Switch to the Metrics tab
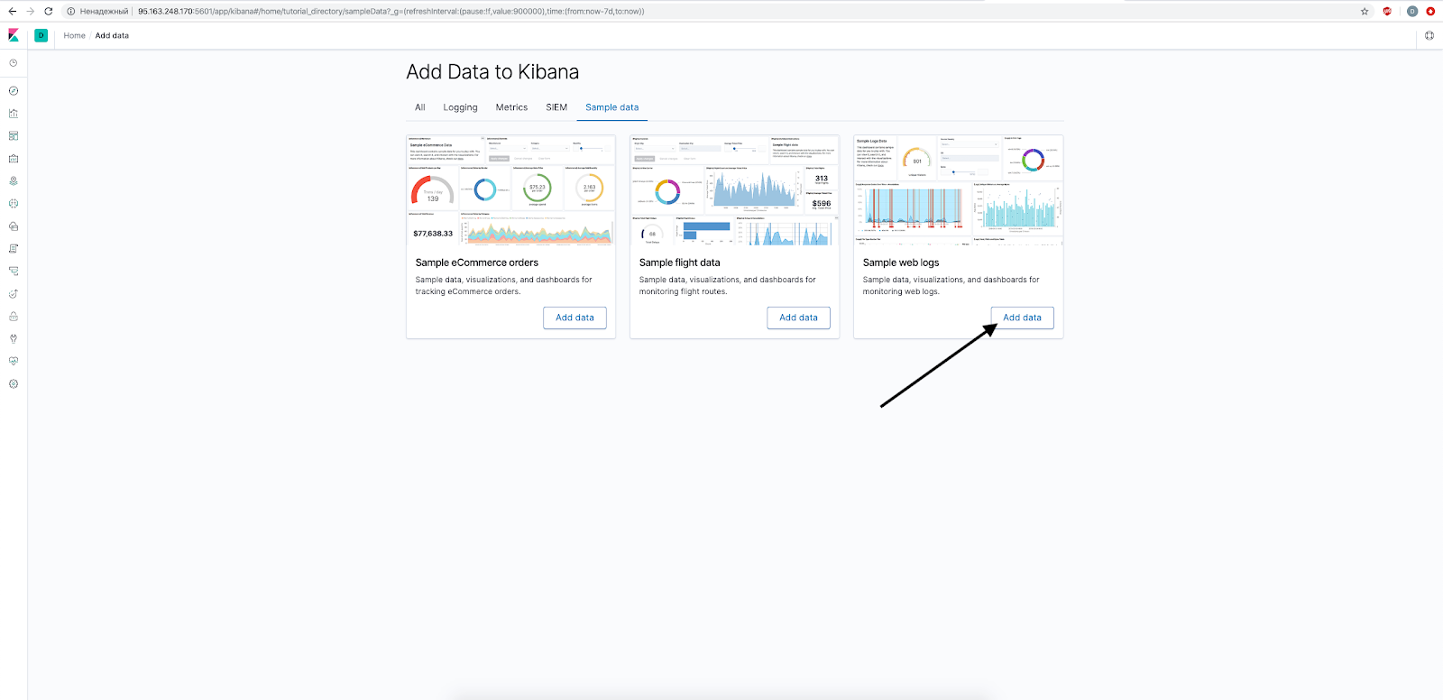 [x=512, y=107]
